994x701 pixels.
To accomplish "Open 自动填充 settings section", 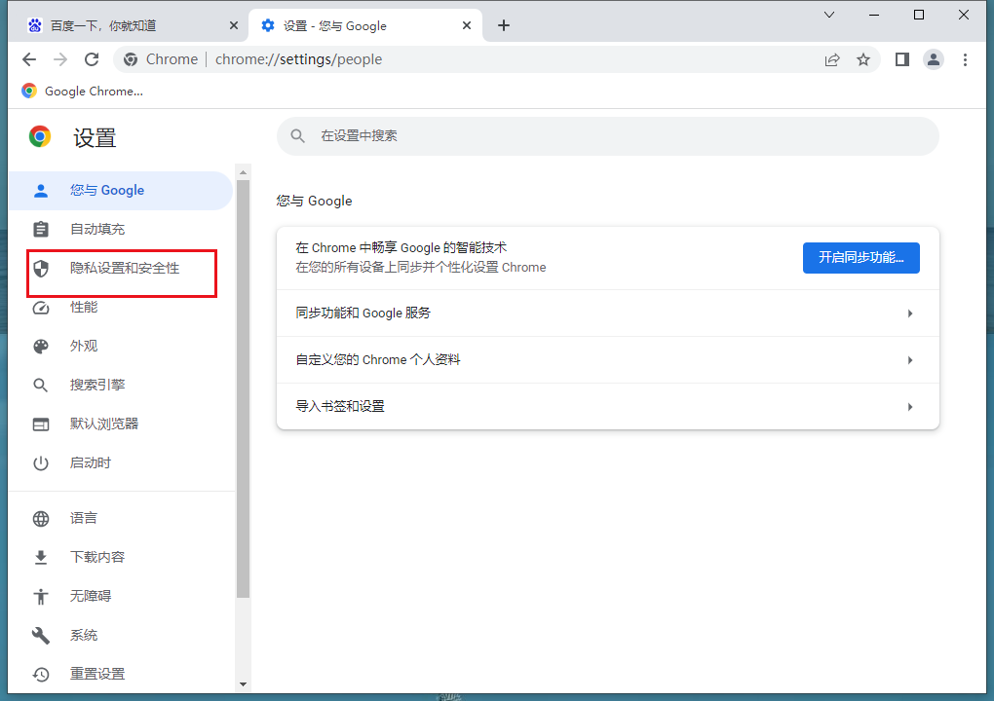I will click(121, 229).
